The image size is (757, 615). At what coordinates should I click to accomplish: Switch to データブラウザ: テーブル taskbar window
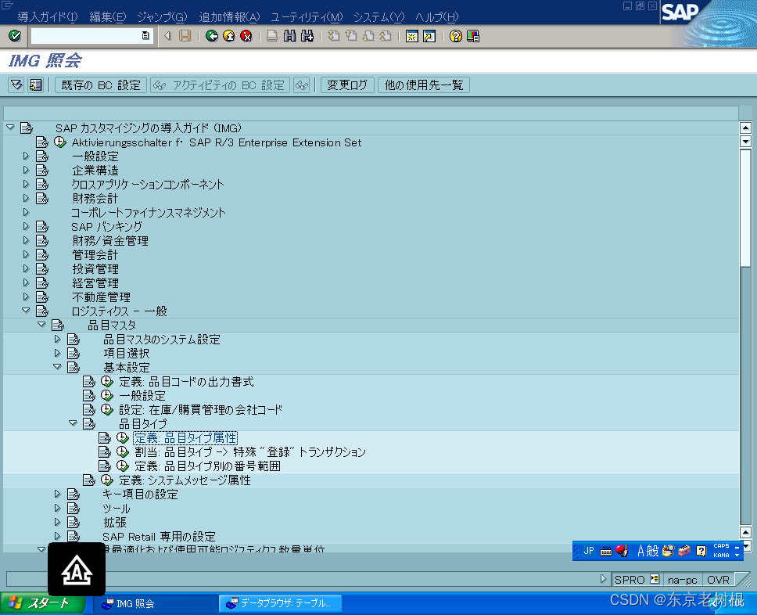(x=281, y=603)
